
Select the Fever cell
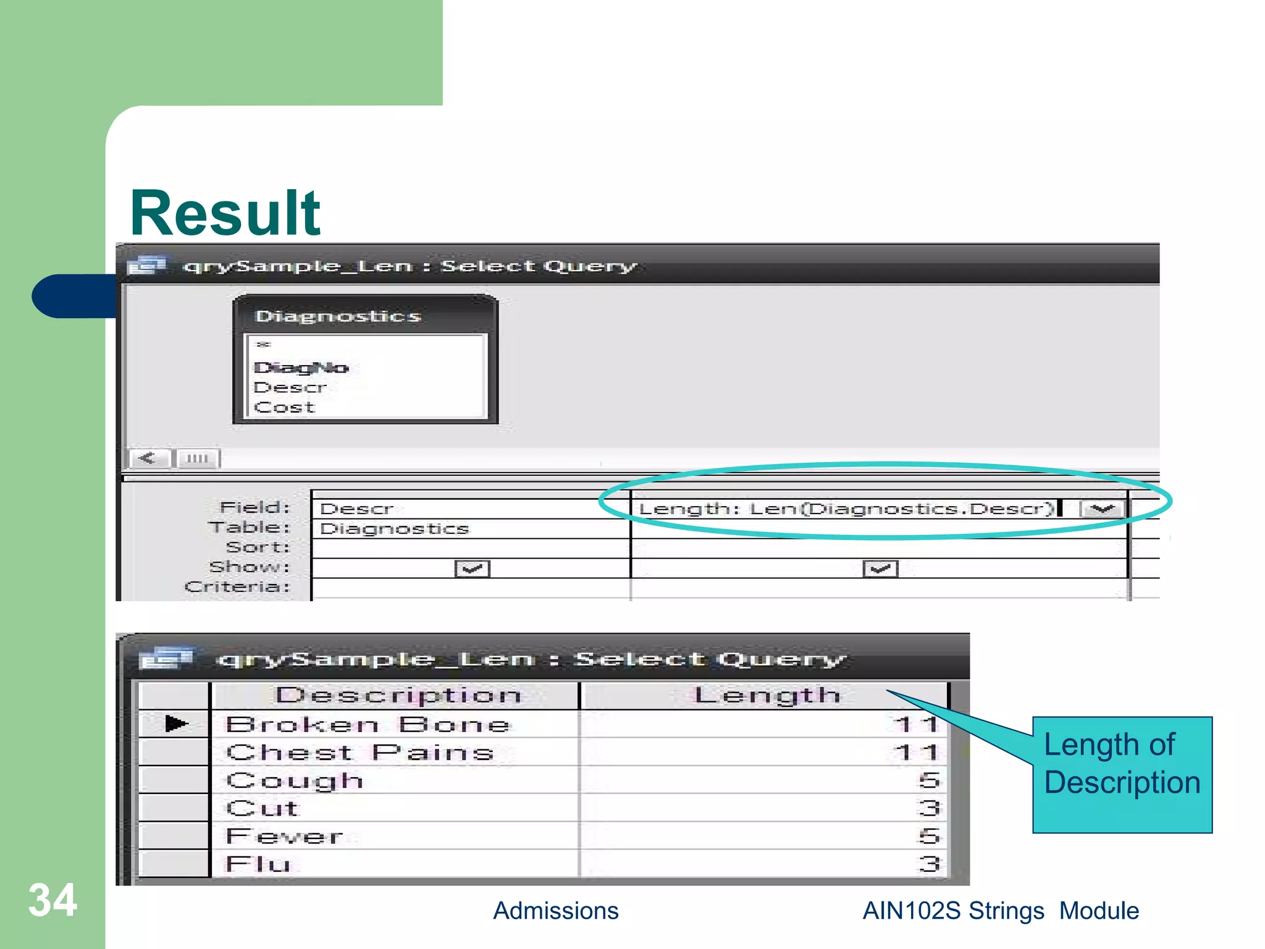[395, 836]
